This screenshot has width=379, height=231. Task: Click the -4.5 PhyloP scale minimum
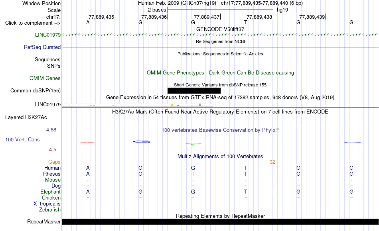point(52,150)
